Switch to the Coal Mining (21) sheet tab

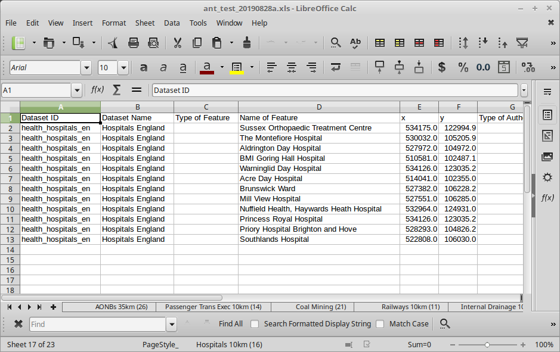click(313, 307)
